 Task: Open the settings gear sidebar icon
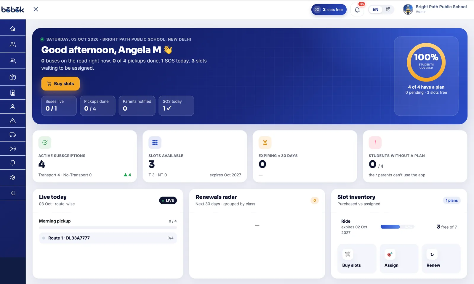tap(13, 178)
